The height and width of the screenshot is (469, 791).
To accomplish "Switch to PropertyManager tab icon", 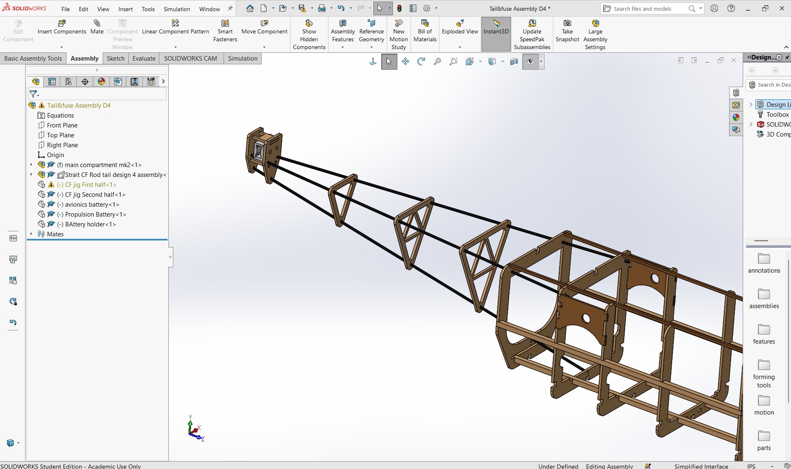I will coord(52,82).
